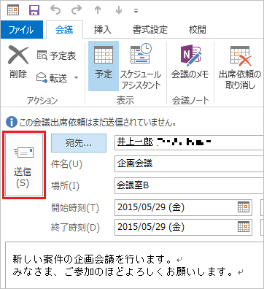Click the meeting message body text
Viewport: 264px width, 289px height.
[x=128, y=266]
